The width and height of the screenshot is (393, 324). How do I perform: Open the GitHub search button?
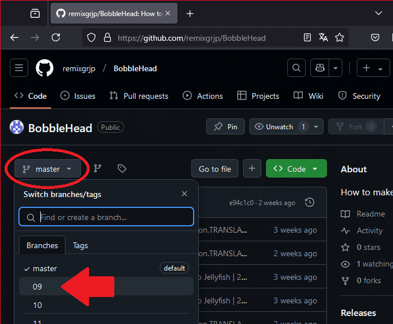point(296,68)
